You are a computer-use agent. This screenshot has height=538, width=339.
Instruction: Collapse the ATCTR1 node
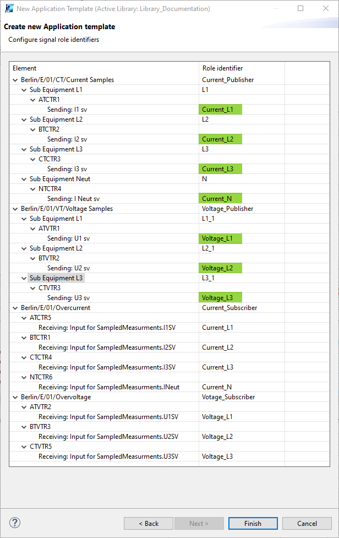point(32,100)
